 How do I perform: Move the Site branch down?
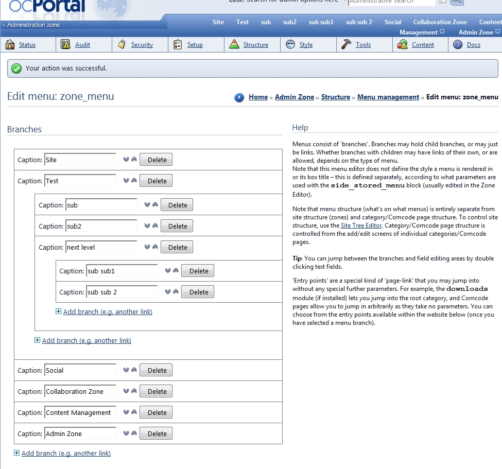(126, 160)
